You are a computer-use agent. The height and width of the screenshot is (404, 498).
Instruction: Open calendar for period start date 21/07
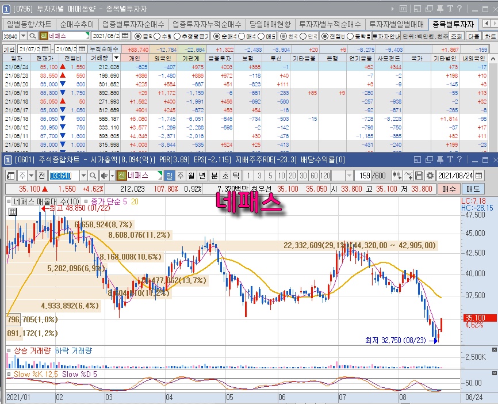click(45, 49)
